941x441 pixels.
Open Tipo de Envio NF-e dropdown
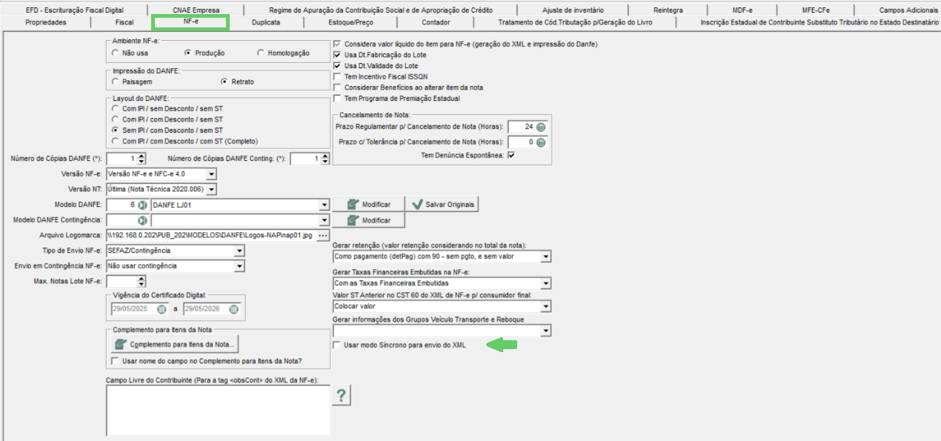(239, 251)
